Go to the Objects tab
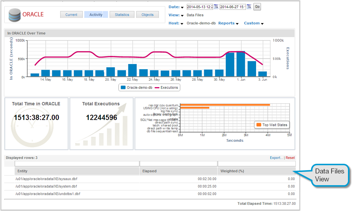Image resolution: width=355 pixels, height=211 pixels. pos(147,15)
